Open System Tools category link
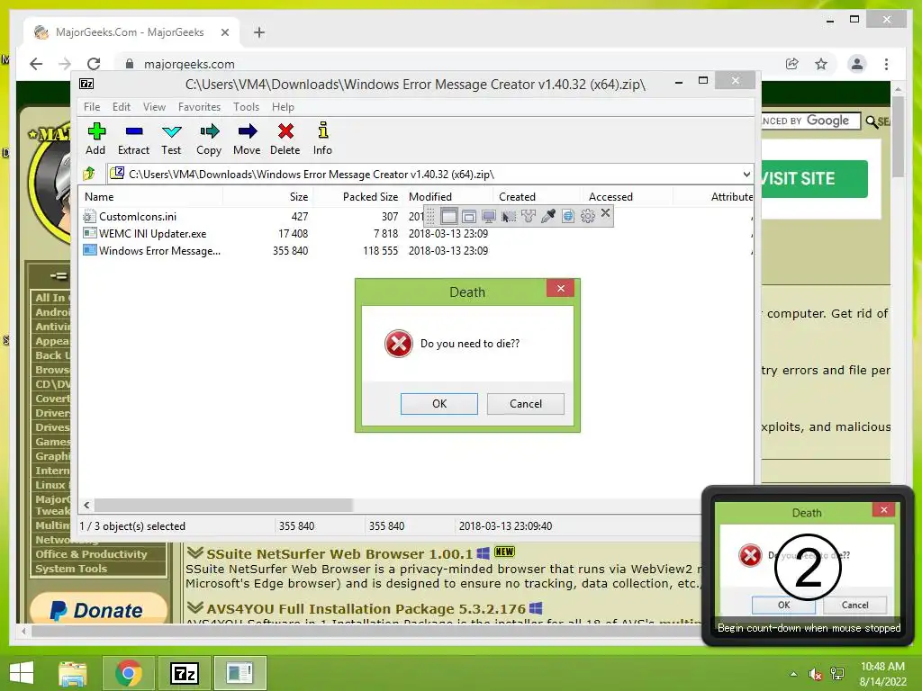The image size is (922, 691). tap(71, 569)
